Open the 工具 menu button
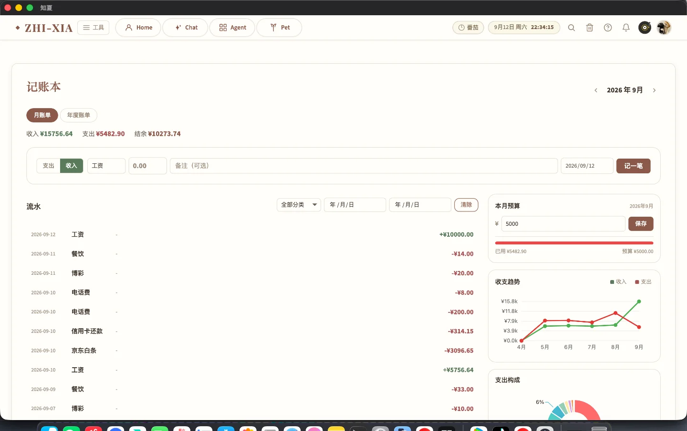The image size is (687, 431). point(94,28)
